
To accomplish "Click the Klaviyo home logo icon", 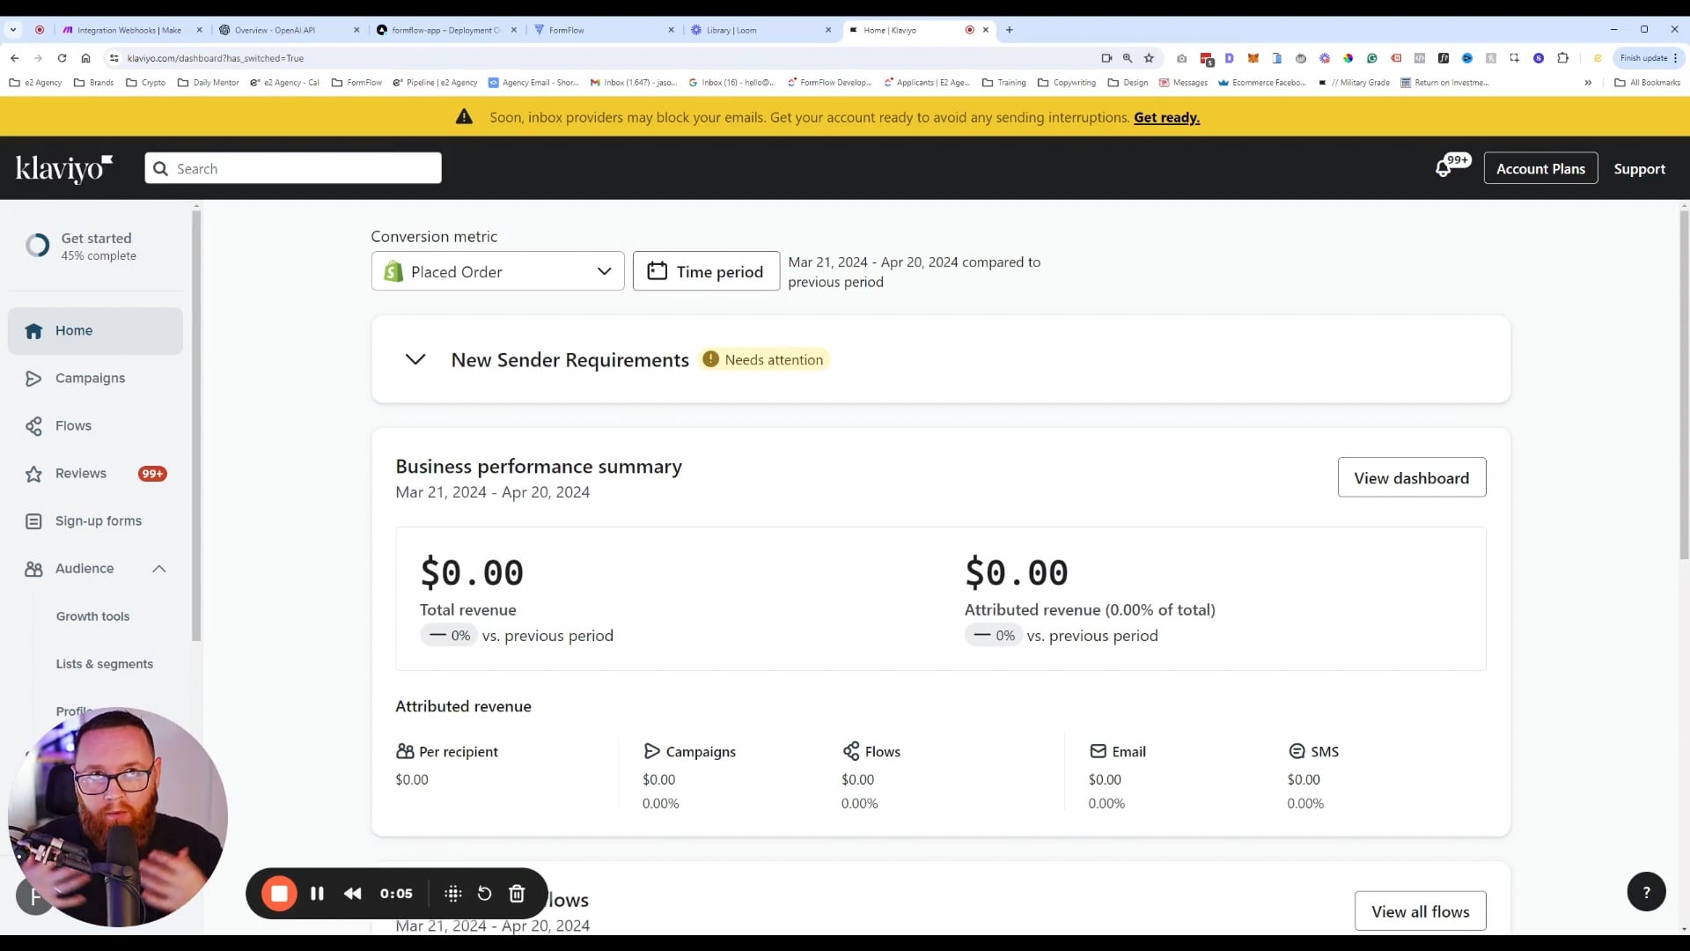I will (65, 168).
